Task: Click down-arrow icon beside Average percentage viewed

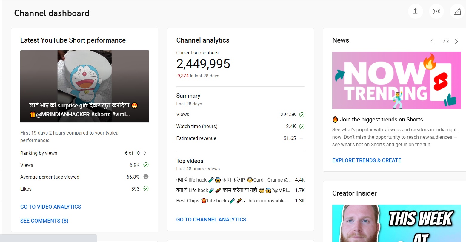Action: 146,177
